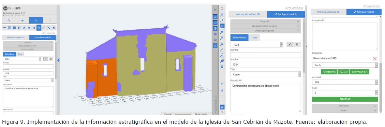
Task: Open the Crear tab
Action: click(254, 37)
